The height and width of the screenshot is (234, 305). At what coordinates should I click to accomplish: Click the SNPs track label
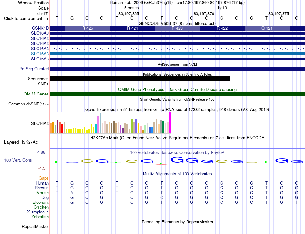point(43,84)
